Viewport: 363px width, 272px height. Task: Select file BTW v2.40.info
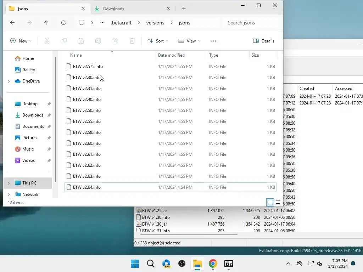point(171,100)
